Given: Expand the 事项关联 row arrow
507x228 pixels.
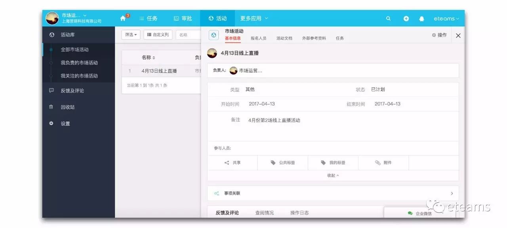Looking at the screenshot, I should 452,193.
